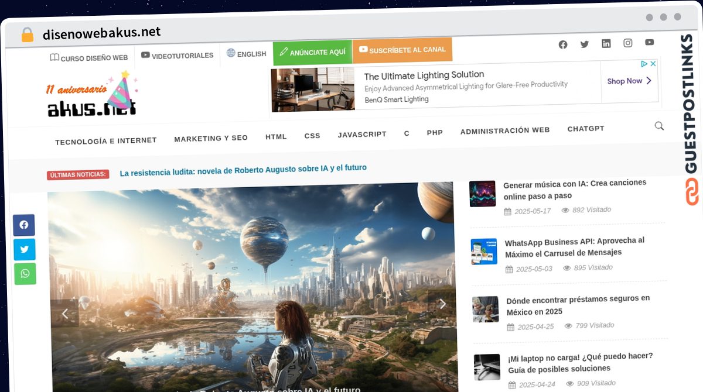This screenshot has height=392, width=703.
Task: Click the search magnifier icon
Action: 659,126
